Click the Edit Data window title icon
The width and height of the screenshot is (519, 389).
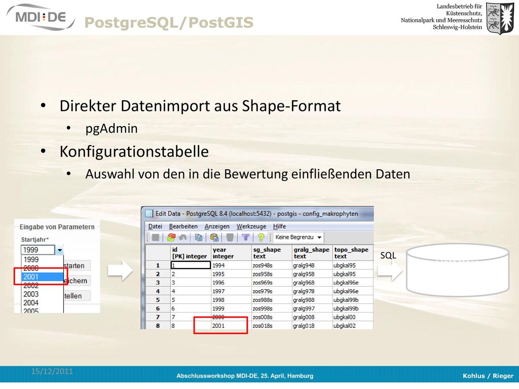150,213
